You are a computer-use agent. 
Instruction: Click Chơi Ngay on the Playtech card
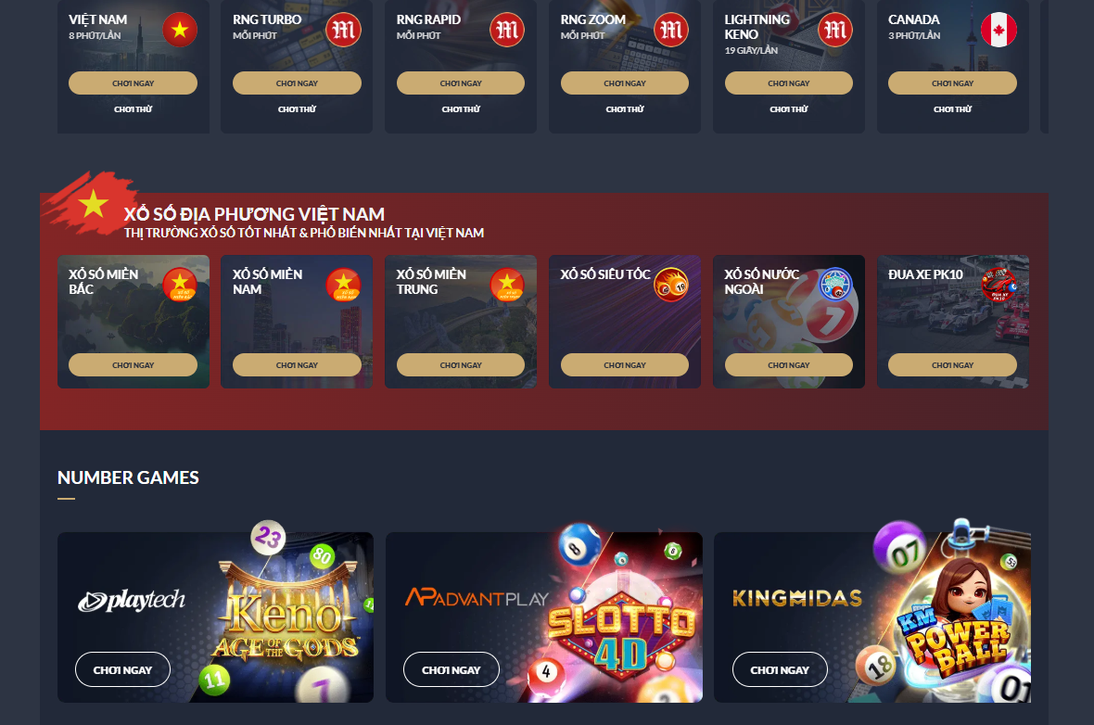coord(122,670)
